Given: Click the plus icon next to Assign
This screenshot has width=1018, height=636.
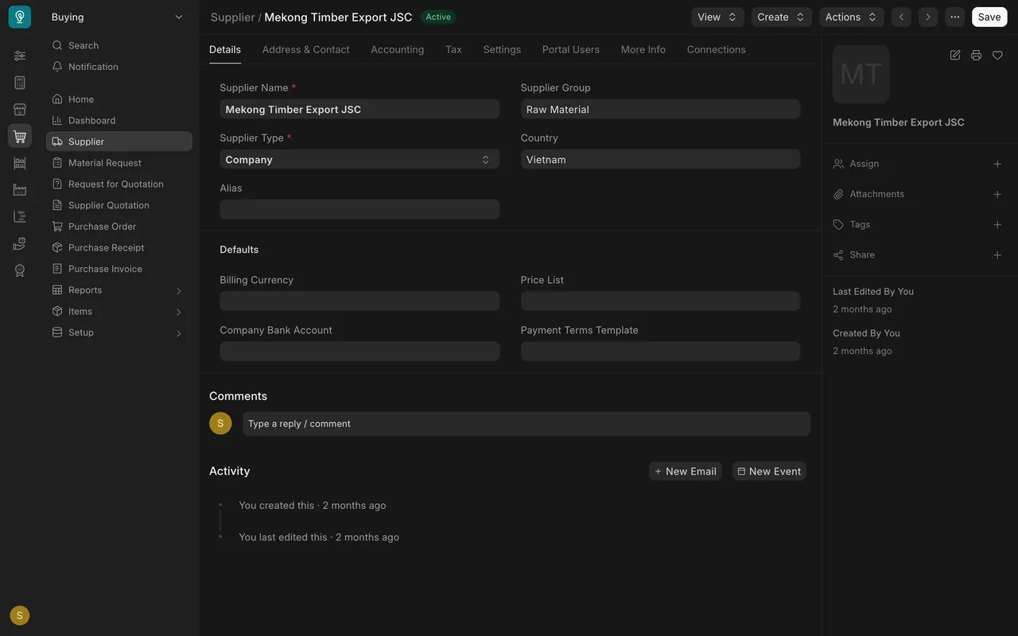Looking at the screenshot, I should click(x=997, y=164).
